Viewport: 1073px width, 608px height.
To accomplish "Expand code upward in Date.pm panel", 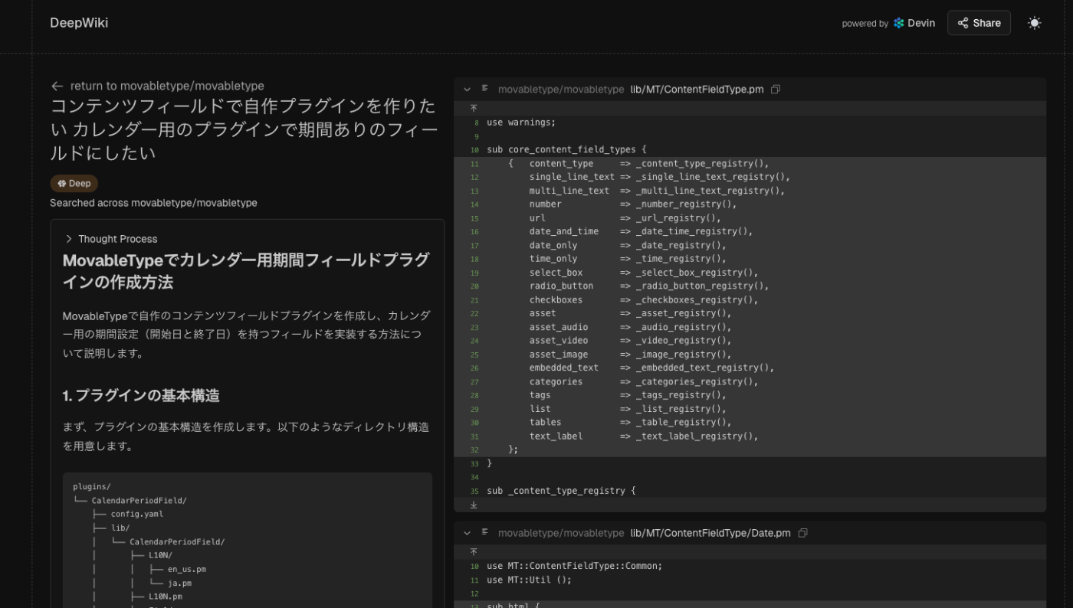I will coord(474,551).
